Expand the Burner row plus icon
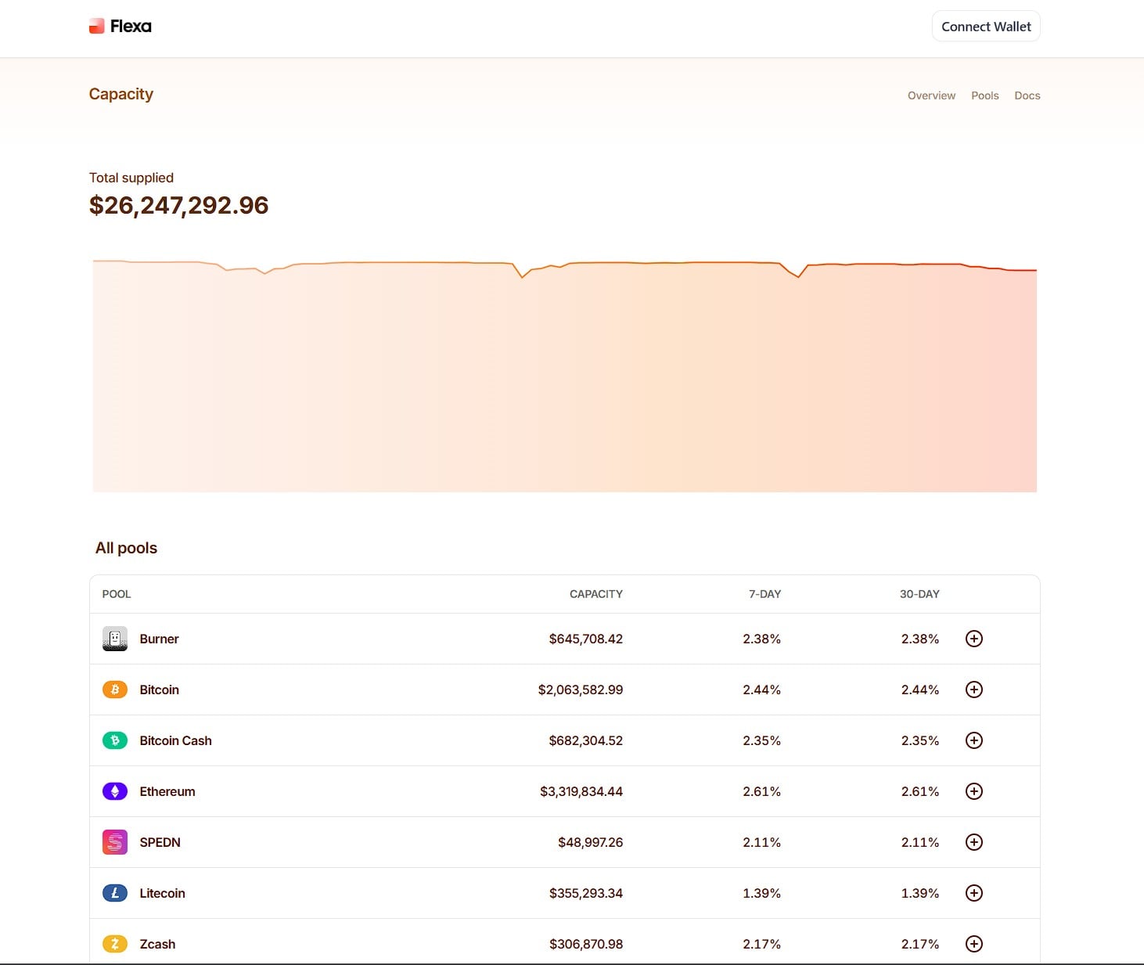The image size is (1144, 965). [974, 639]
